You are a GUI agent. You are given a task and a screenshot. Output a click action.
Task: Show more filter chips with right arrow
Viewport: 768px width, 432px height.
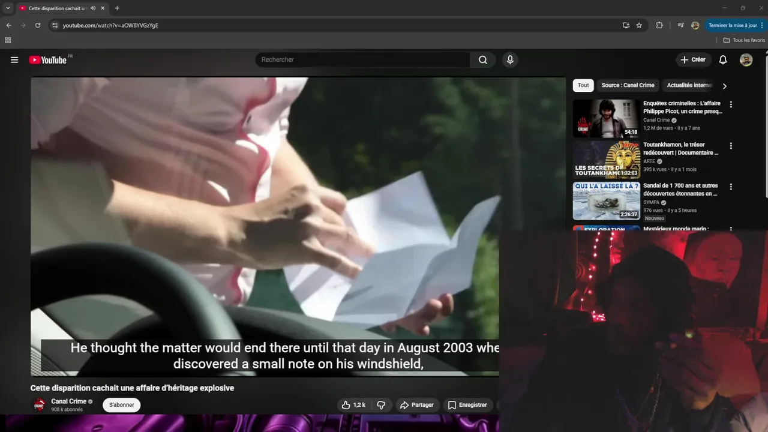(724, 86)
